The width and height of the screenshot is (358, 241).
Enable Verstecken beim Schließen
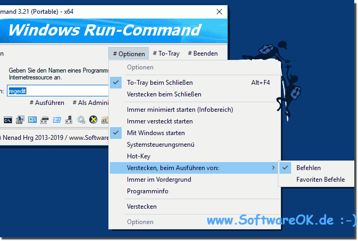pyautogui.click(x=195, y=94)
